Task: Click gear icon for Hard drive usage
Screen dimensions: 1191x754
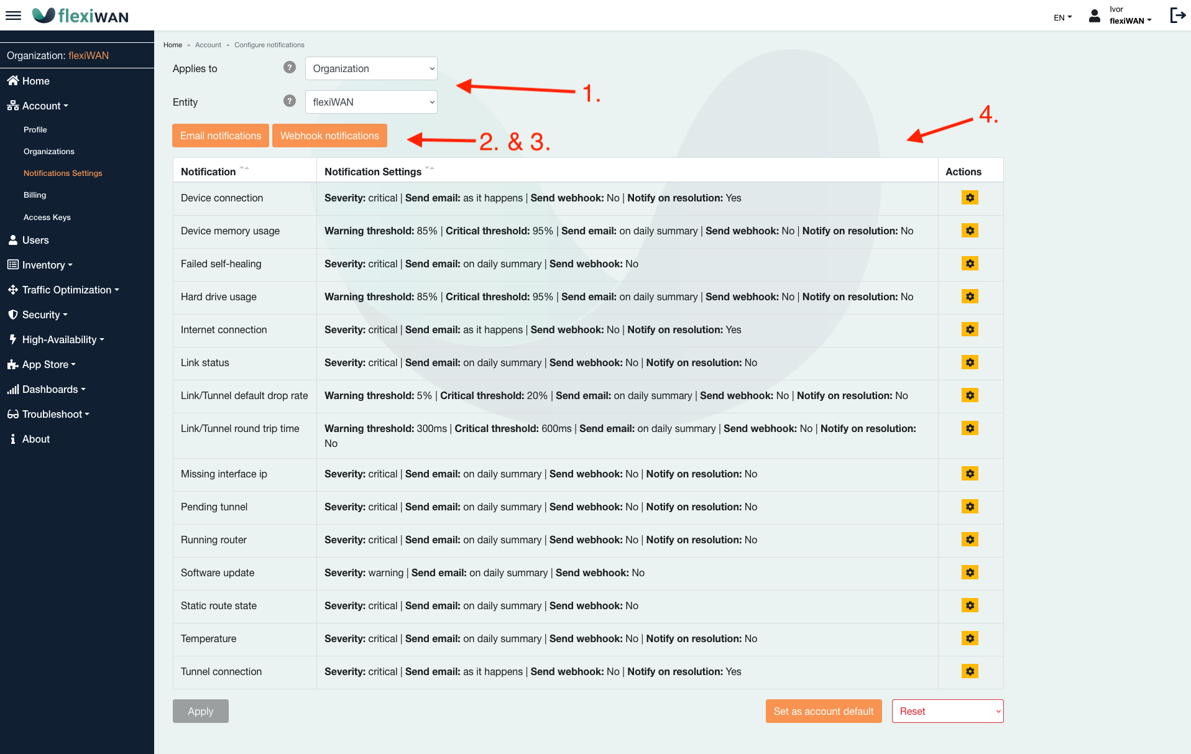Action: coord(970,297)
